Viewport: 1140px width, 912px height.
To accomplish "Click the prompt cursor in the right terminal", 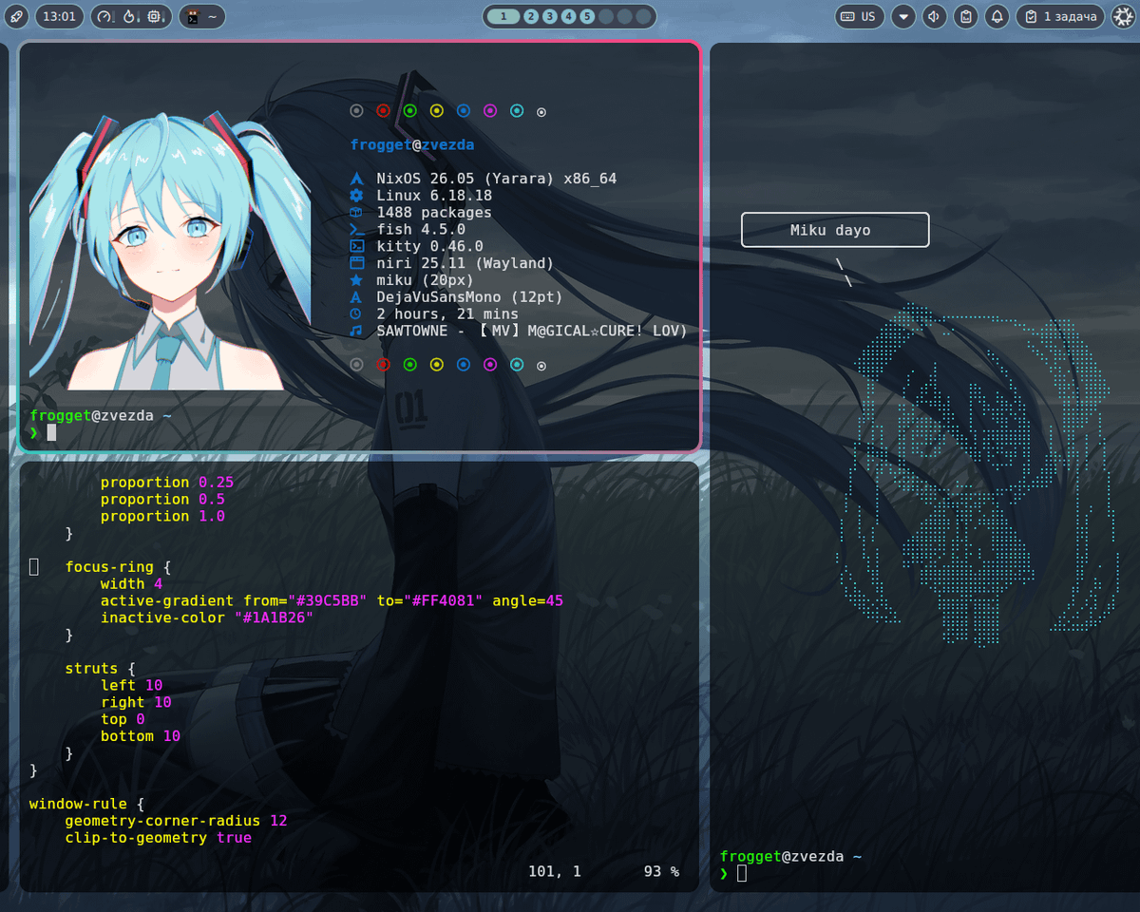I will [x=742, y=874].
